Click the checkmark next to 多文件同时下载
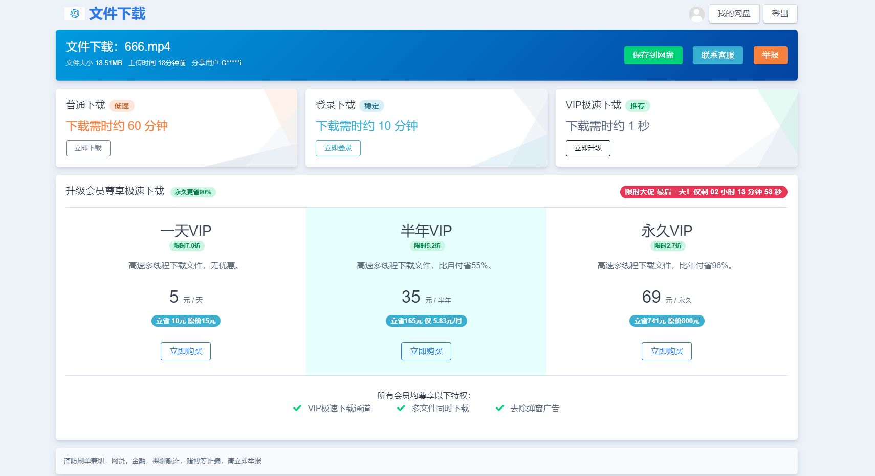Image resolution: width=875 pixels, height=476 pixels. (x=401, y=408)
